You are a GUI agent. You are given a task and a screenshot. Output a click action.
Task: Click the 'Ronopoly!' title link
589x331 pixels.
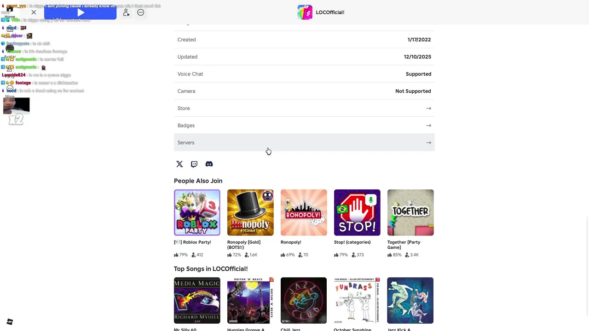[291, 242]
